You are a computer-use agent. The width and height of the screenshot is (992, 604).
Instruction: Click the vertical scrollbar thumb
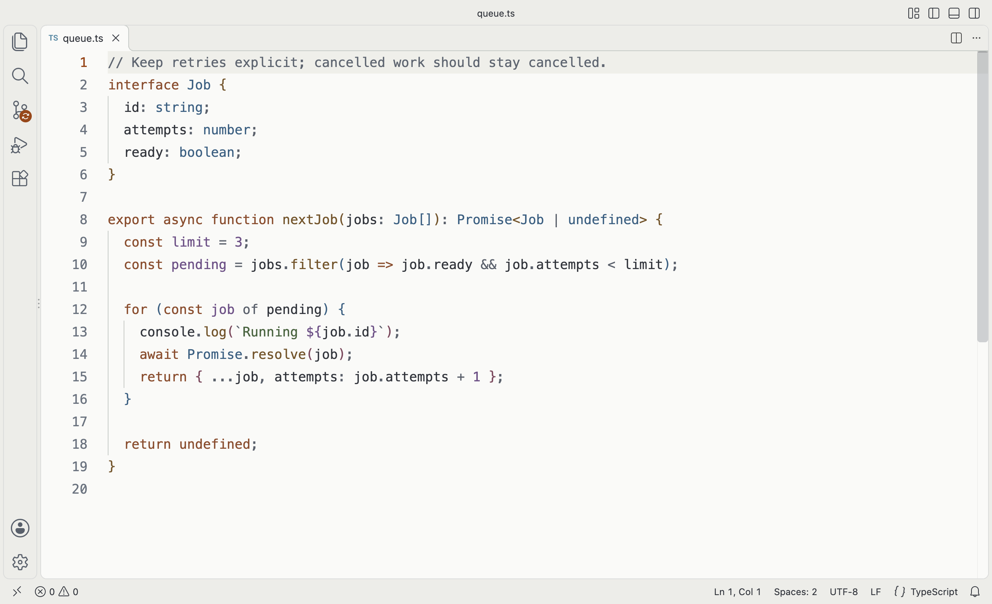(x=982, y=197)
